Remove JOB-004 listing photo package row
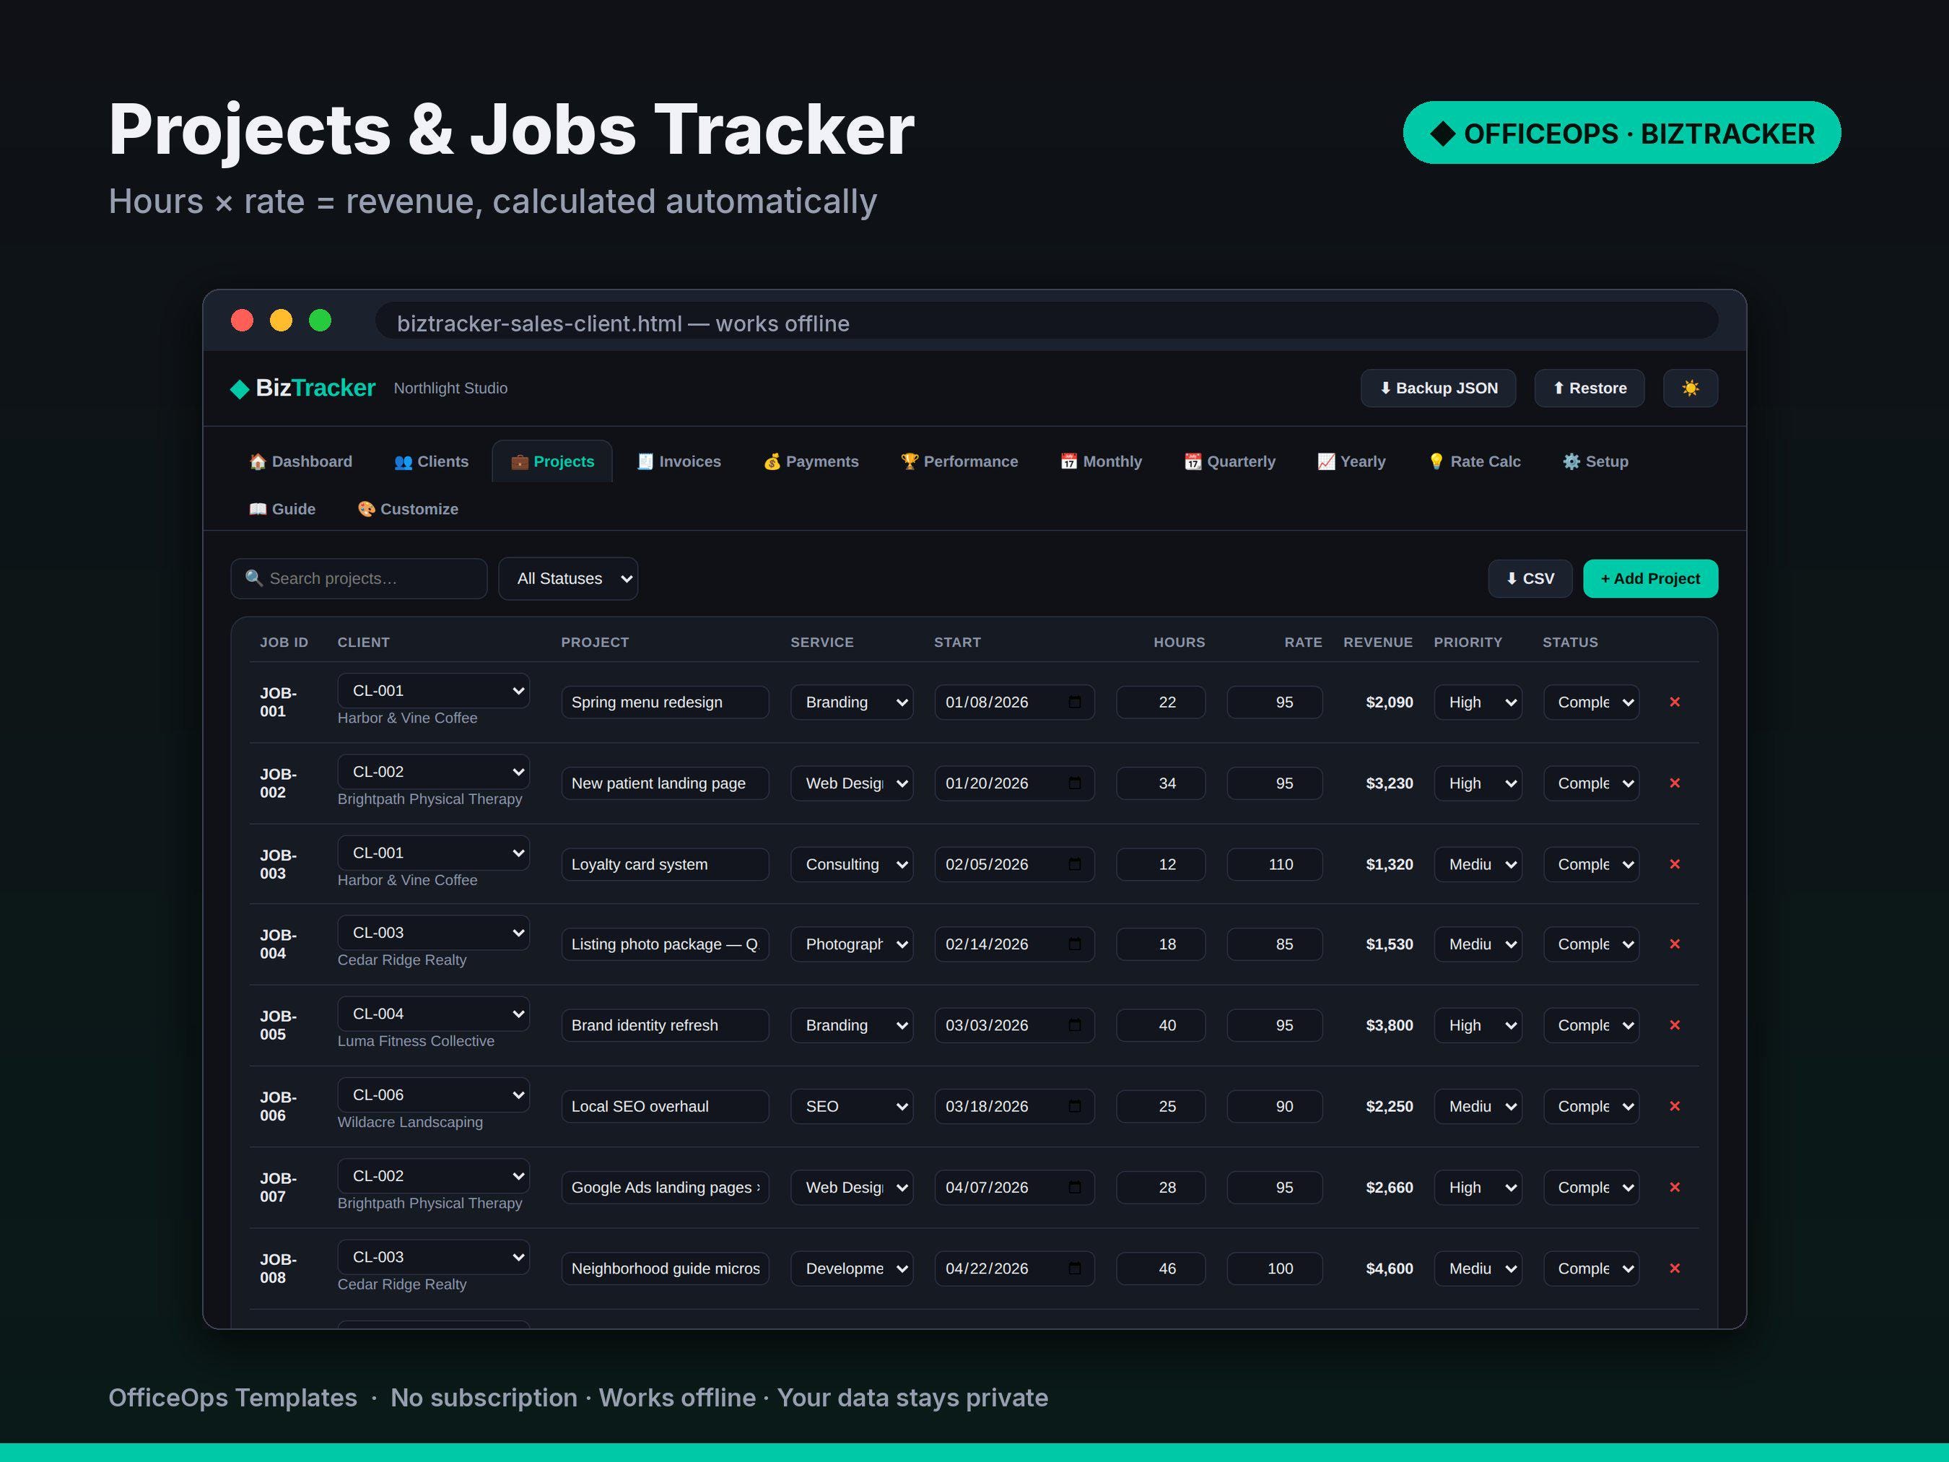The height and width of the screenshot is (1462, 1949). coord(1674,944)
